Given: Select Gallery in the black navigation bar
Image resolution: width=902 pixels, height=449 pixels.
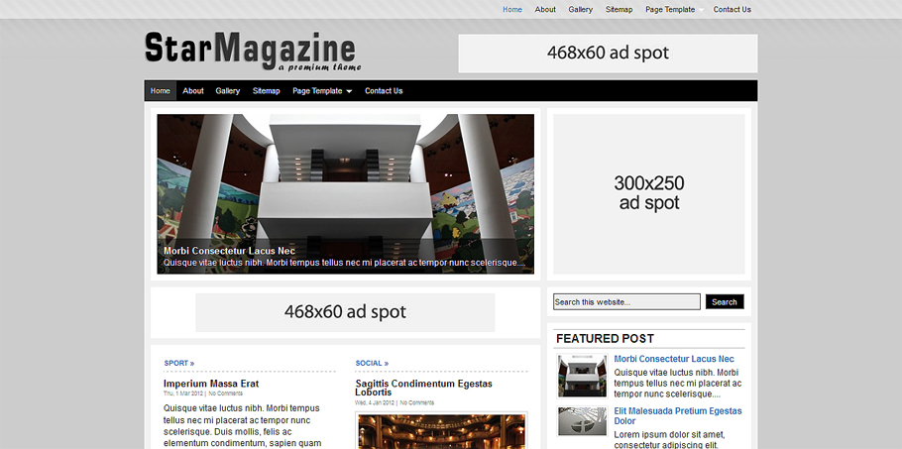Looking at the screenshot, I should click(x=228, y=91).
